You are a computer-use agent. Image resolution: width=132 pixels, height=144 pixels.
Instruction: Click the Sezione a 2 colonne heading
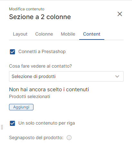pos(40,17)
